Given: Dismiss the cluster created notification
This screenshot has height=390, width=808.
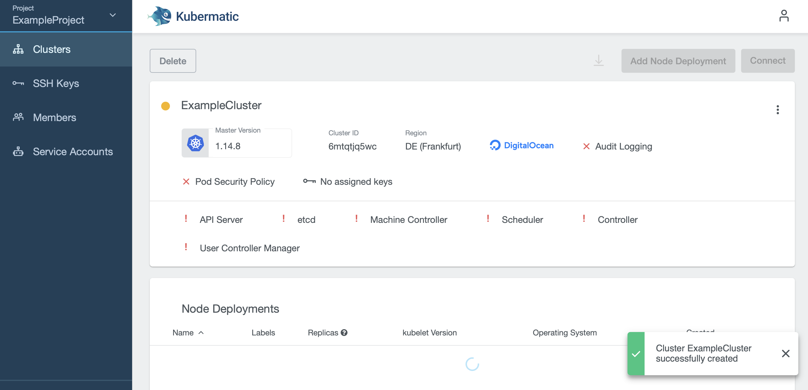Looking at the screenshot, I should pyautogui.click(x=786, y=353).
